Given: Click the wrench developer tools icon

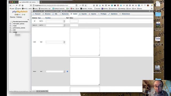Looking at the screenshot, I should (x=17, y=5).
